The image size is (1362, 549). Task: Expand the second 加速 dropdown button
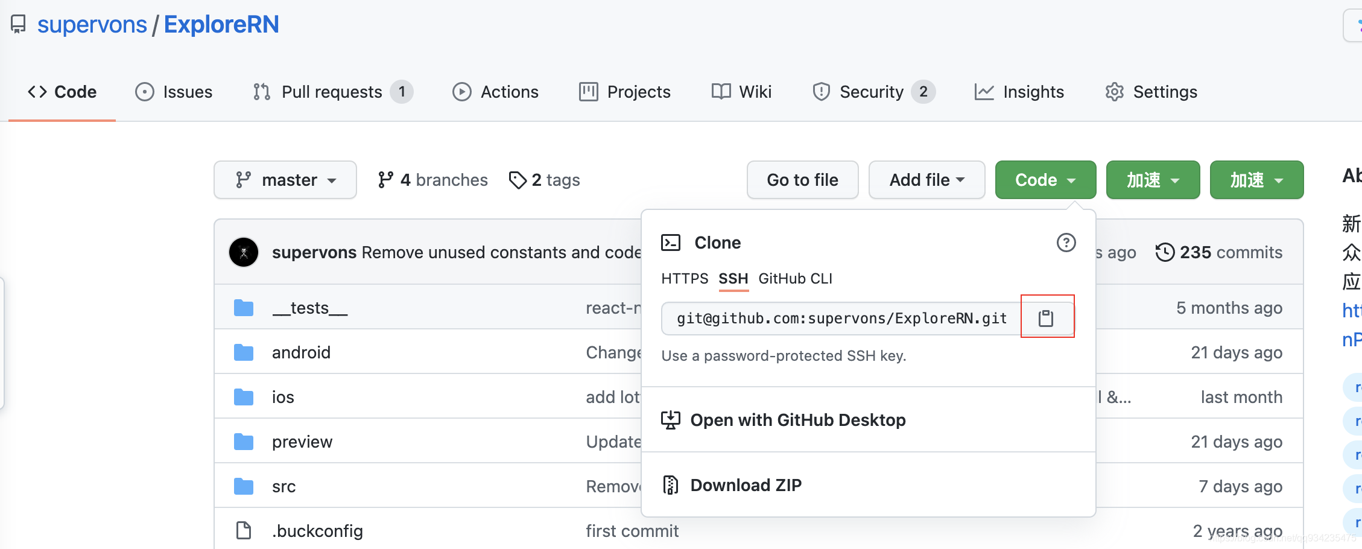[1256, 180]
